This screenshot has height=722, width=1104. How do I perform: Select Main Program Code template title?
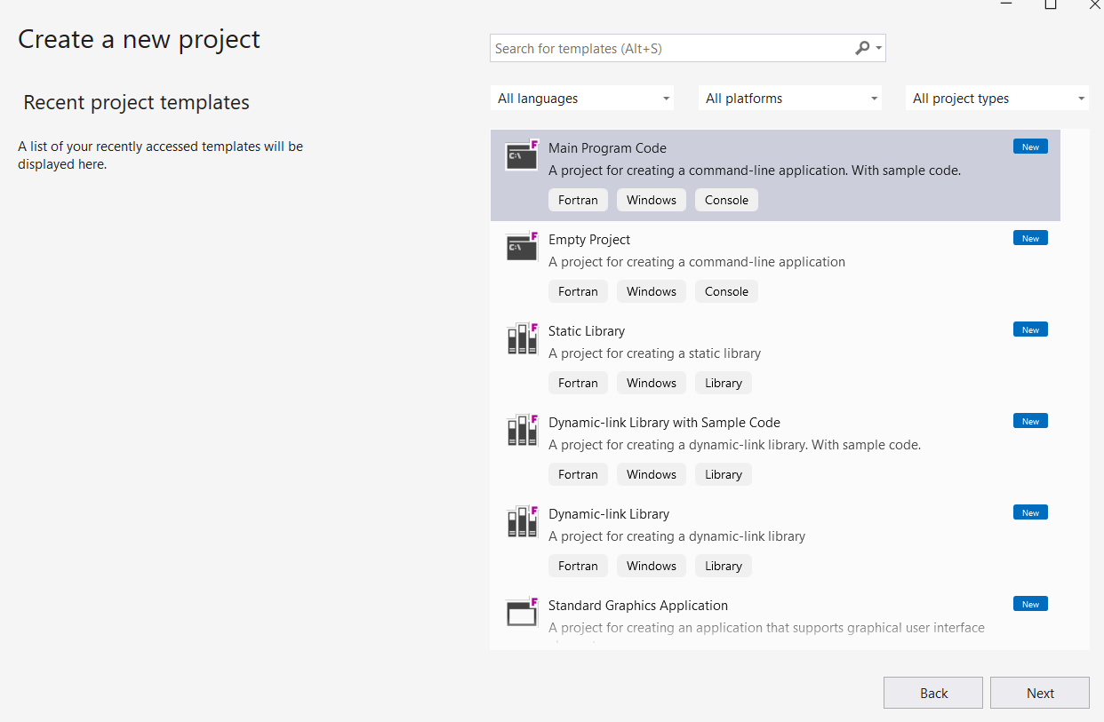[607, 148]
